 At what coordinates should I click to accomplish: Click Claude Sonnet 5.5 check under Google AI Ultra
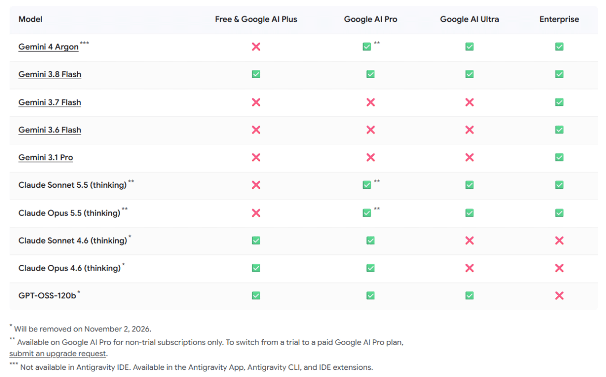pyautogui.click(x=470, y=185)
